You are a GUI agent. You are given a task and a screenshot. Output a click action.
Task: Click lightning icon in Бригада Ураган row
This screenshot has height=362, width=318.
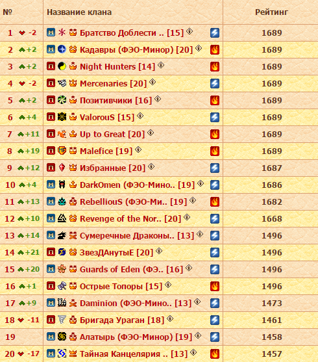215,320
